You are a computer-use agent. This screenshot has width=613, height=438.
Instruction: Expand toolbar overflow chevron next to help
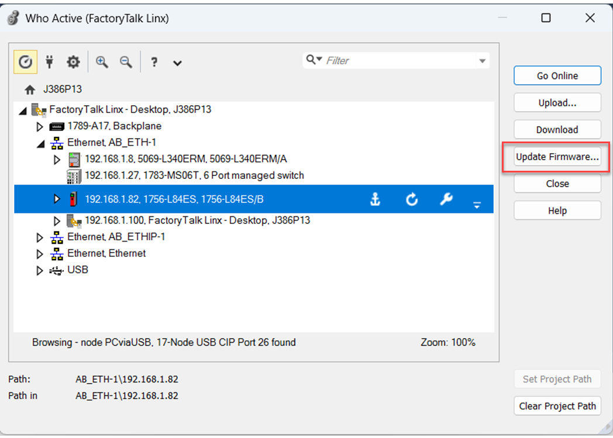click(x=177, y=63)
